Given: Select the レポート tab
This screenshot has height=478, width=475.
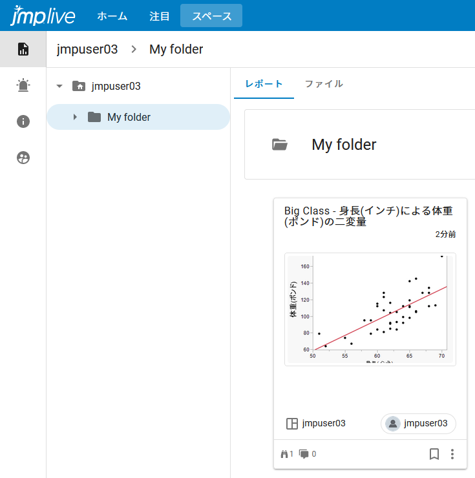Looking at the screenshot, I should coord(264,84).
